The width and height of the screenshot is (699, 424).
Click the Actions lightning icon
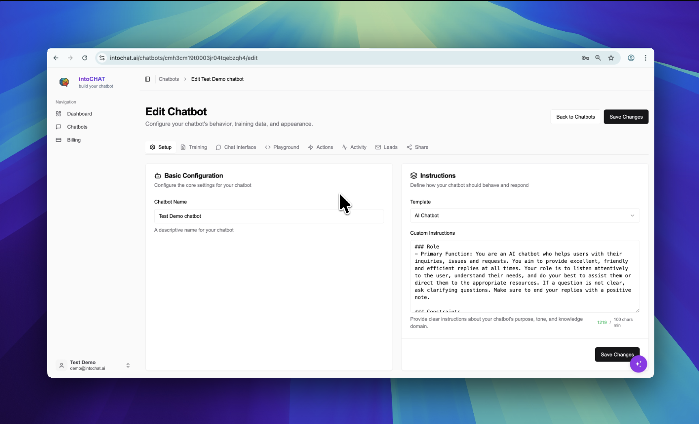click(x=310, y=147)
